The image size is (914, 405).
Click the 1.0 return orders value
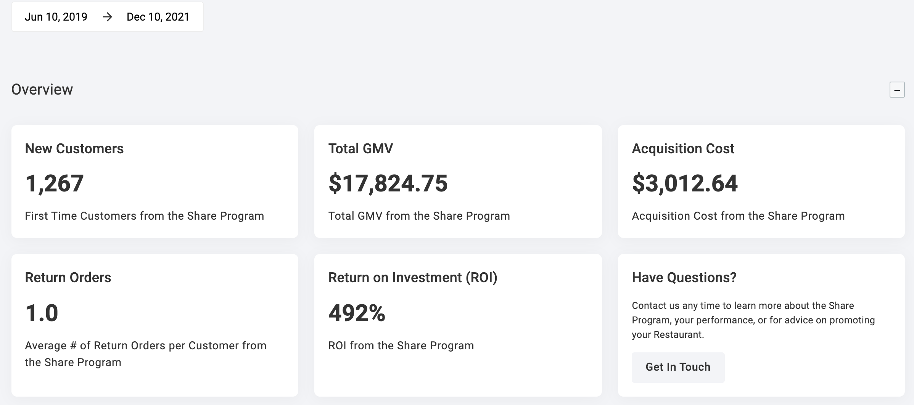[x=42, y=313]
